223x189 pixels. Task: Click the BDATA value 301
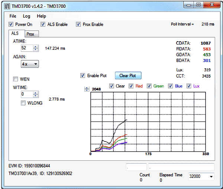point(207,61)
